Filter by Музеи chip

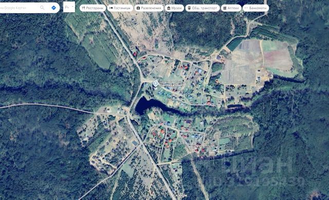coord(174,8)
